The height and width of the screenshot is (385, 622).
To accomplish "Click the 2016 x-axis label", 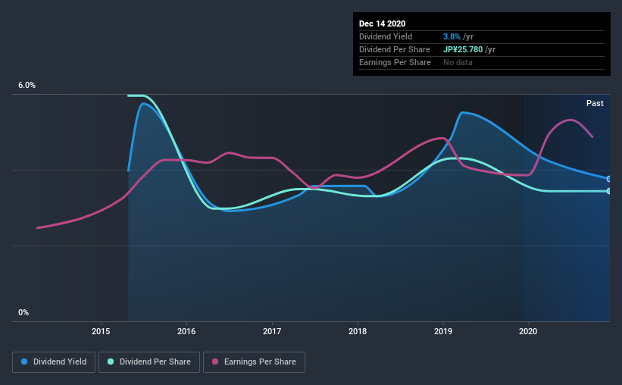I will point(186,331).
